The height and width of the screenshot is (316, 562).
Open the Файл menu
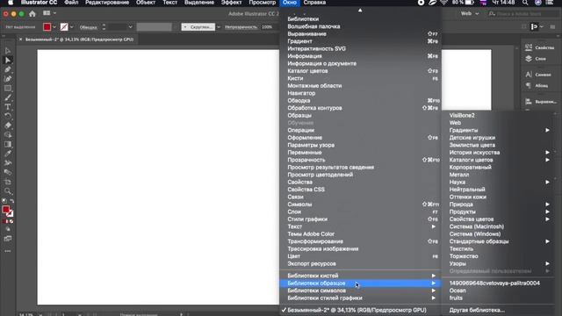[x=71, y=3]
